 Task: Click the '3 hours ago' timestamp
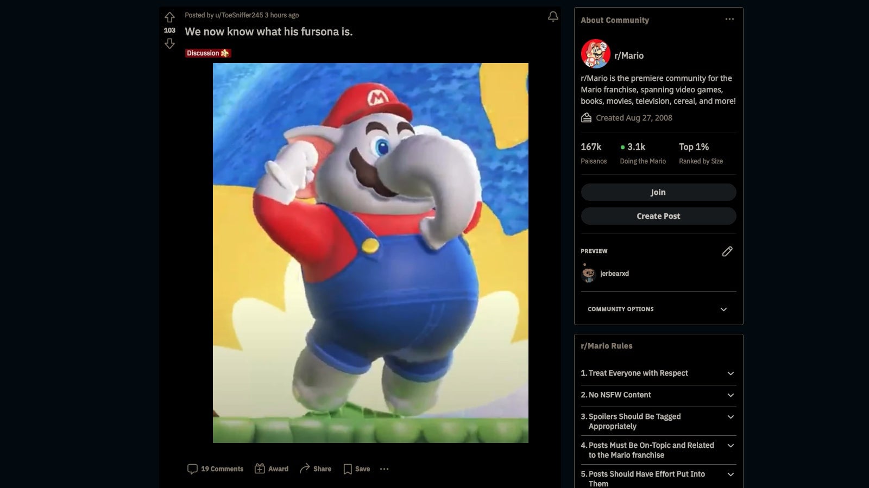pos(282,15)
